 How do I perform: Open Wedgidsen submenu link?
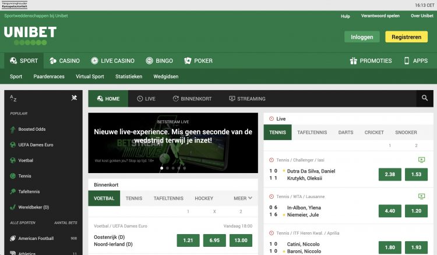166,77
